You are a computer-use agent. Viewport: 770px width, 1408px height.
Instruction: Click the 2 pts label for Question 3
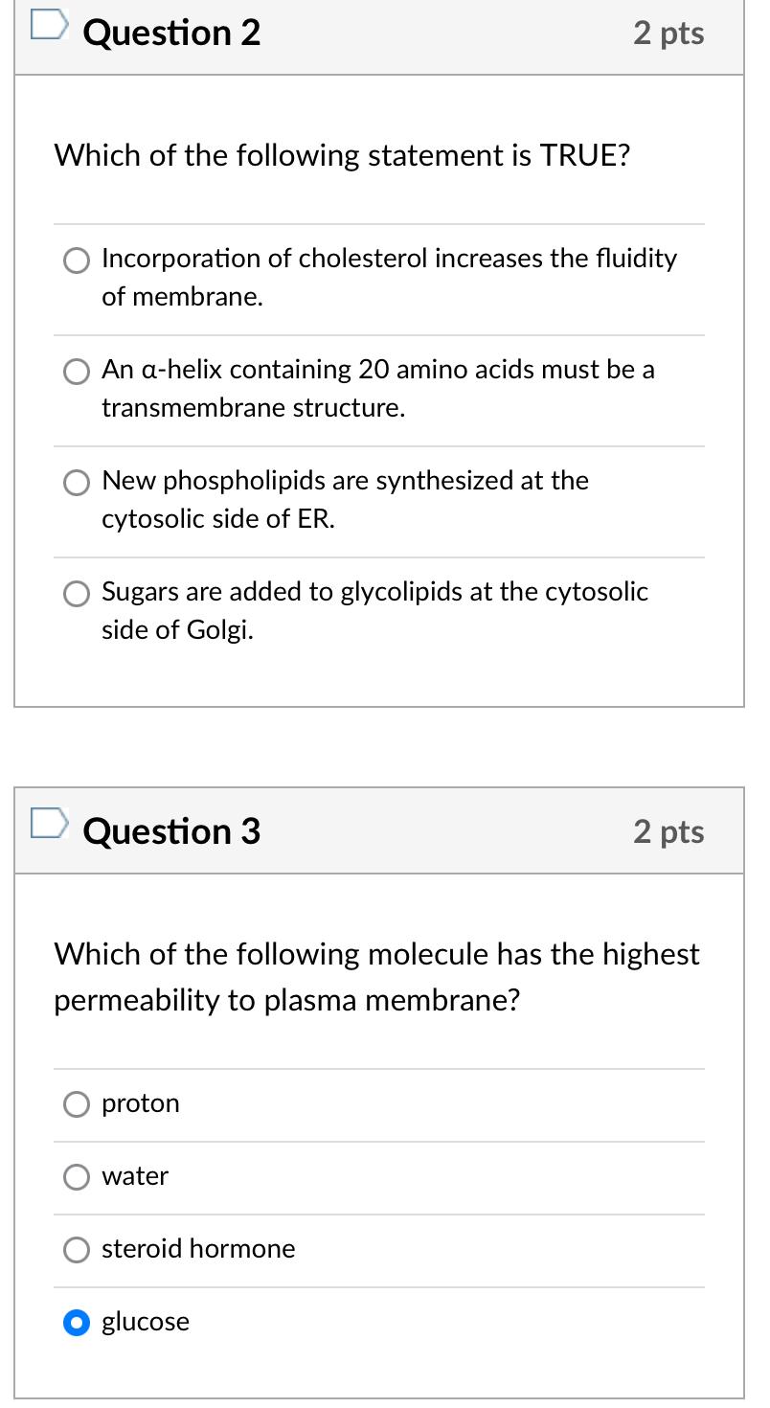[x=668, y=831]
